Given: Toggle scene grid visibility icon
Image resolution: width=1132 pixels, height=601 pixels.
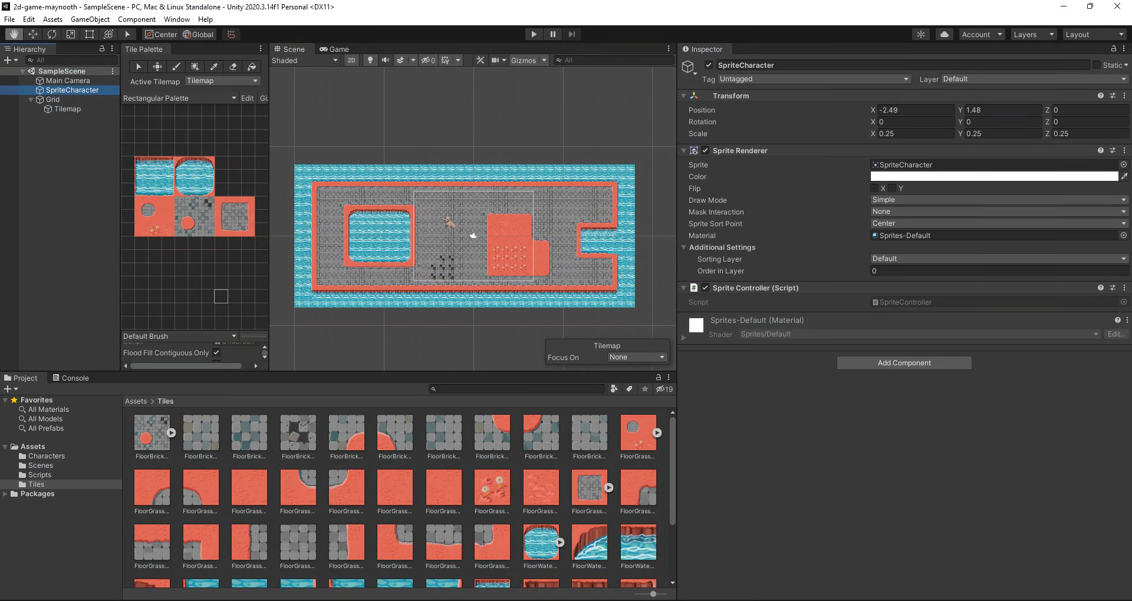Looking at the screenshot, I should pyautogui.click(x=445, y=60).
